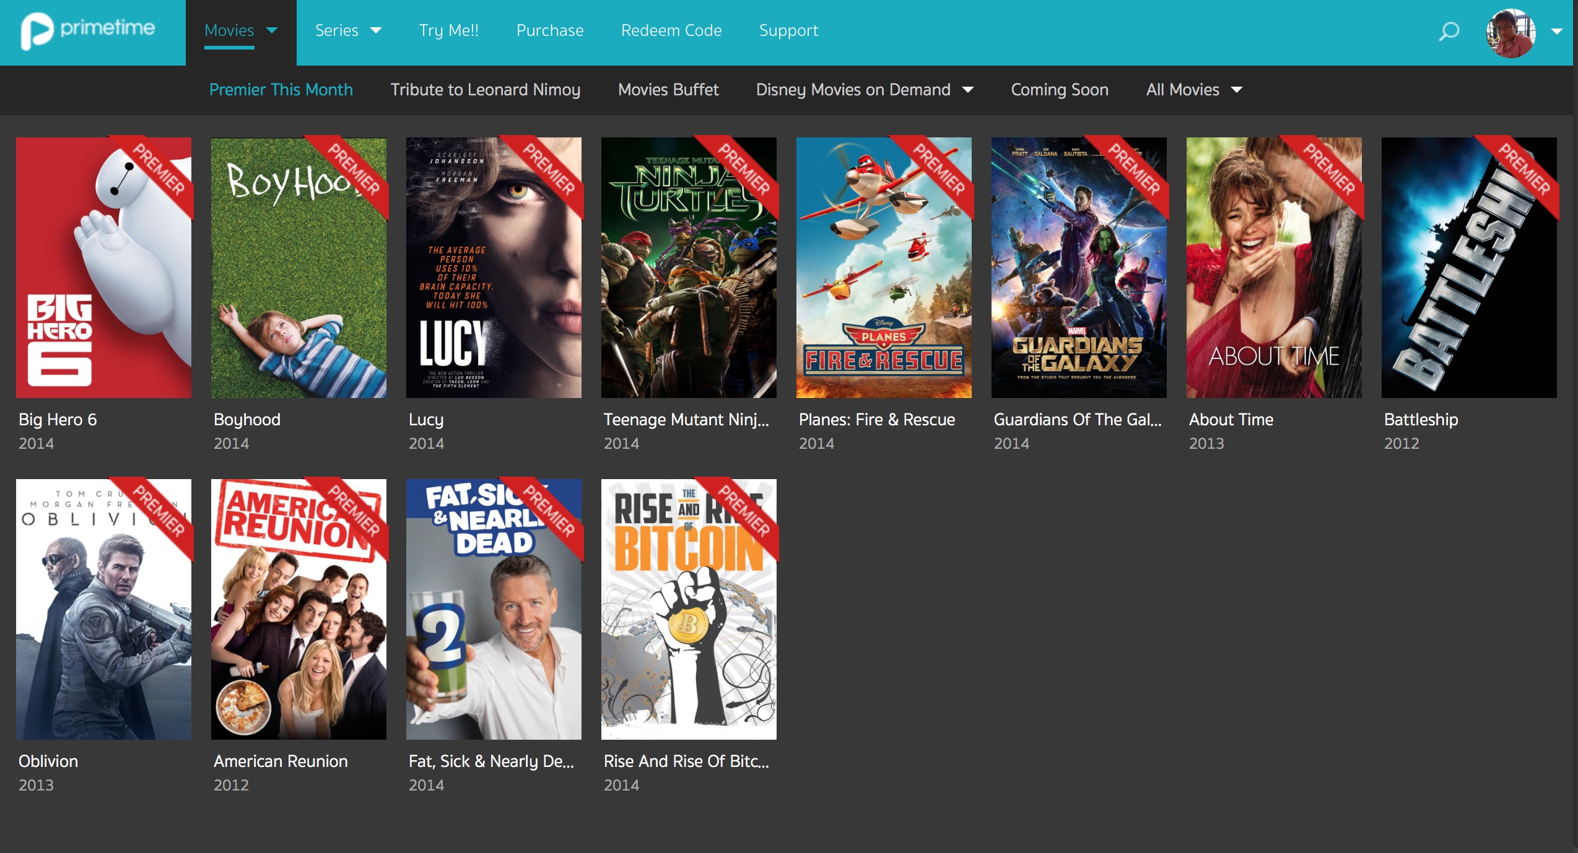Open the About Time poster

[x=1274, y=267]
